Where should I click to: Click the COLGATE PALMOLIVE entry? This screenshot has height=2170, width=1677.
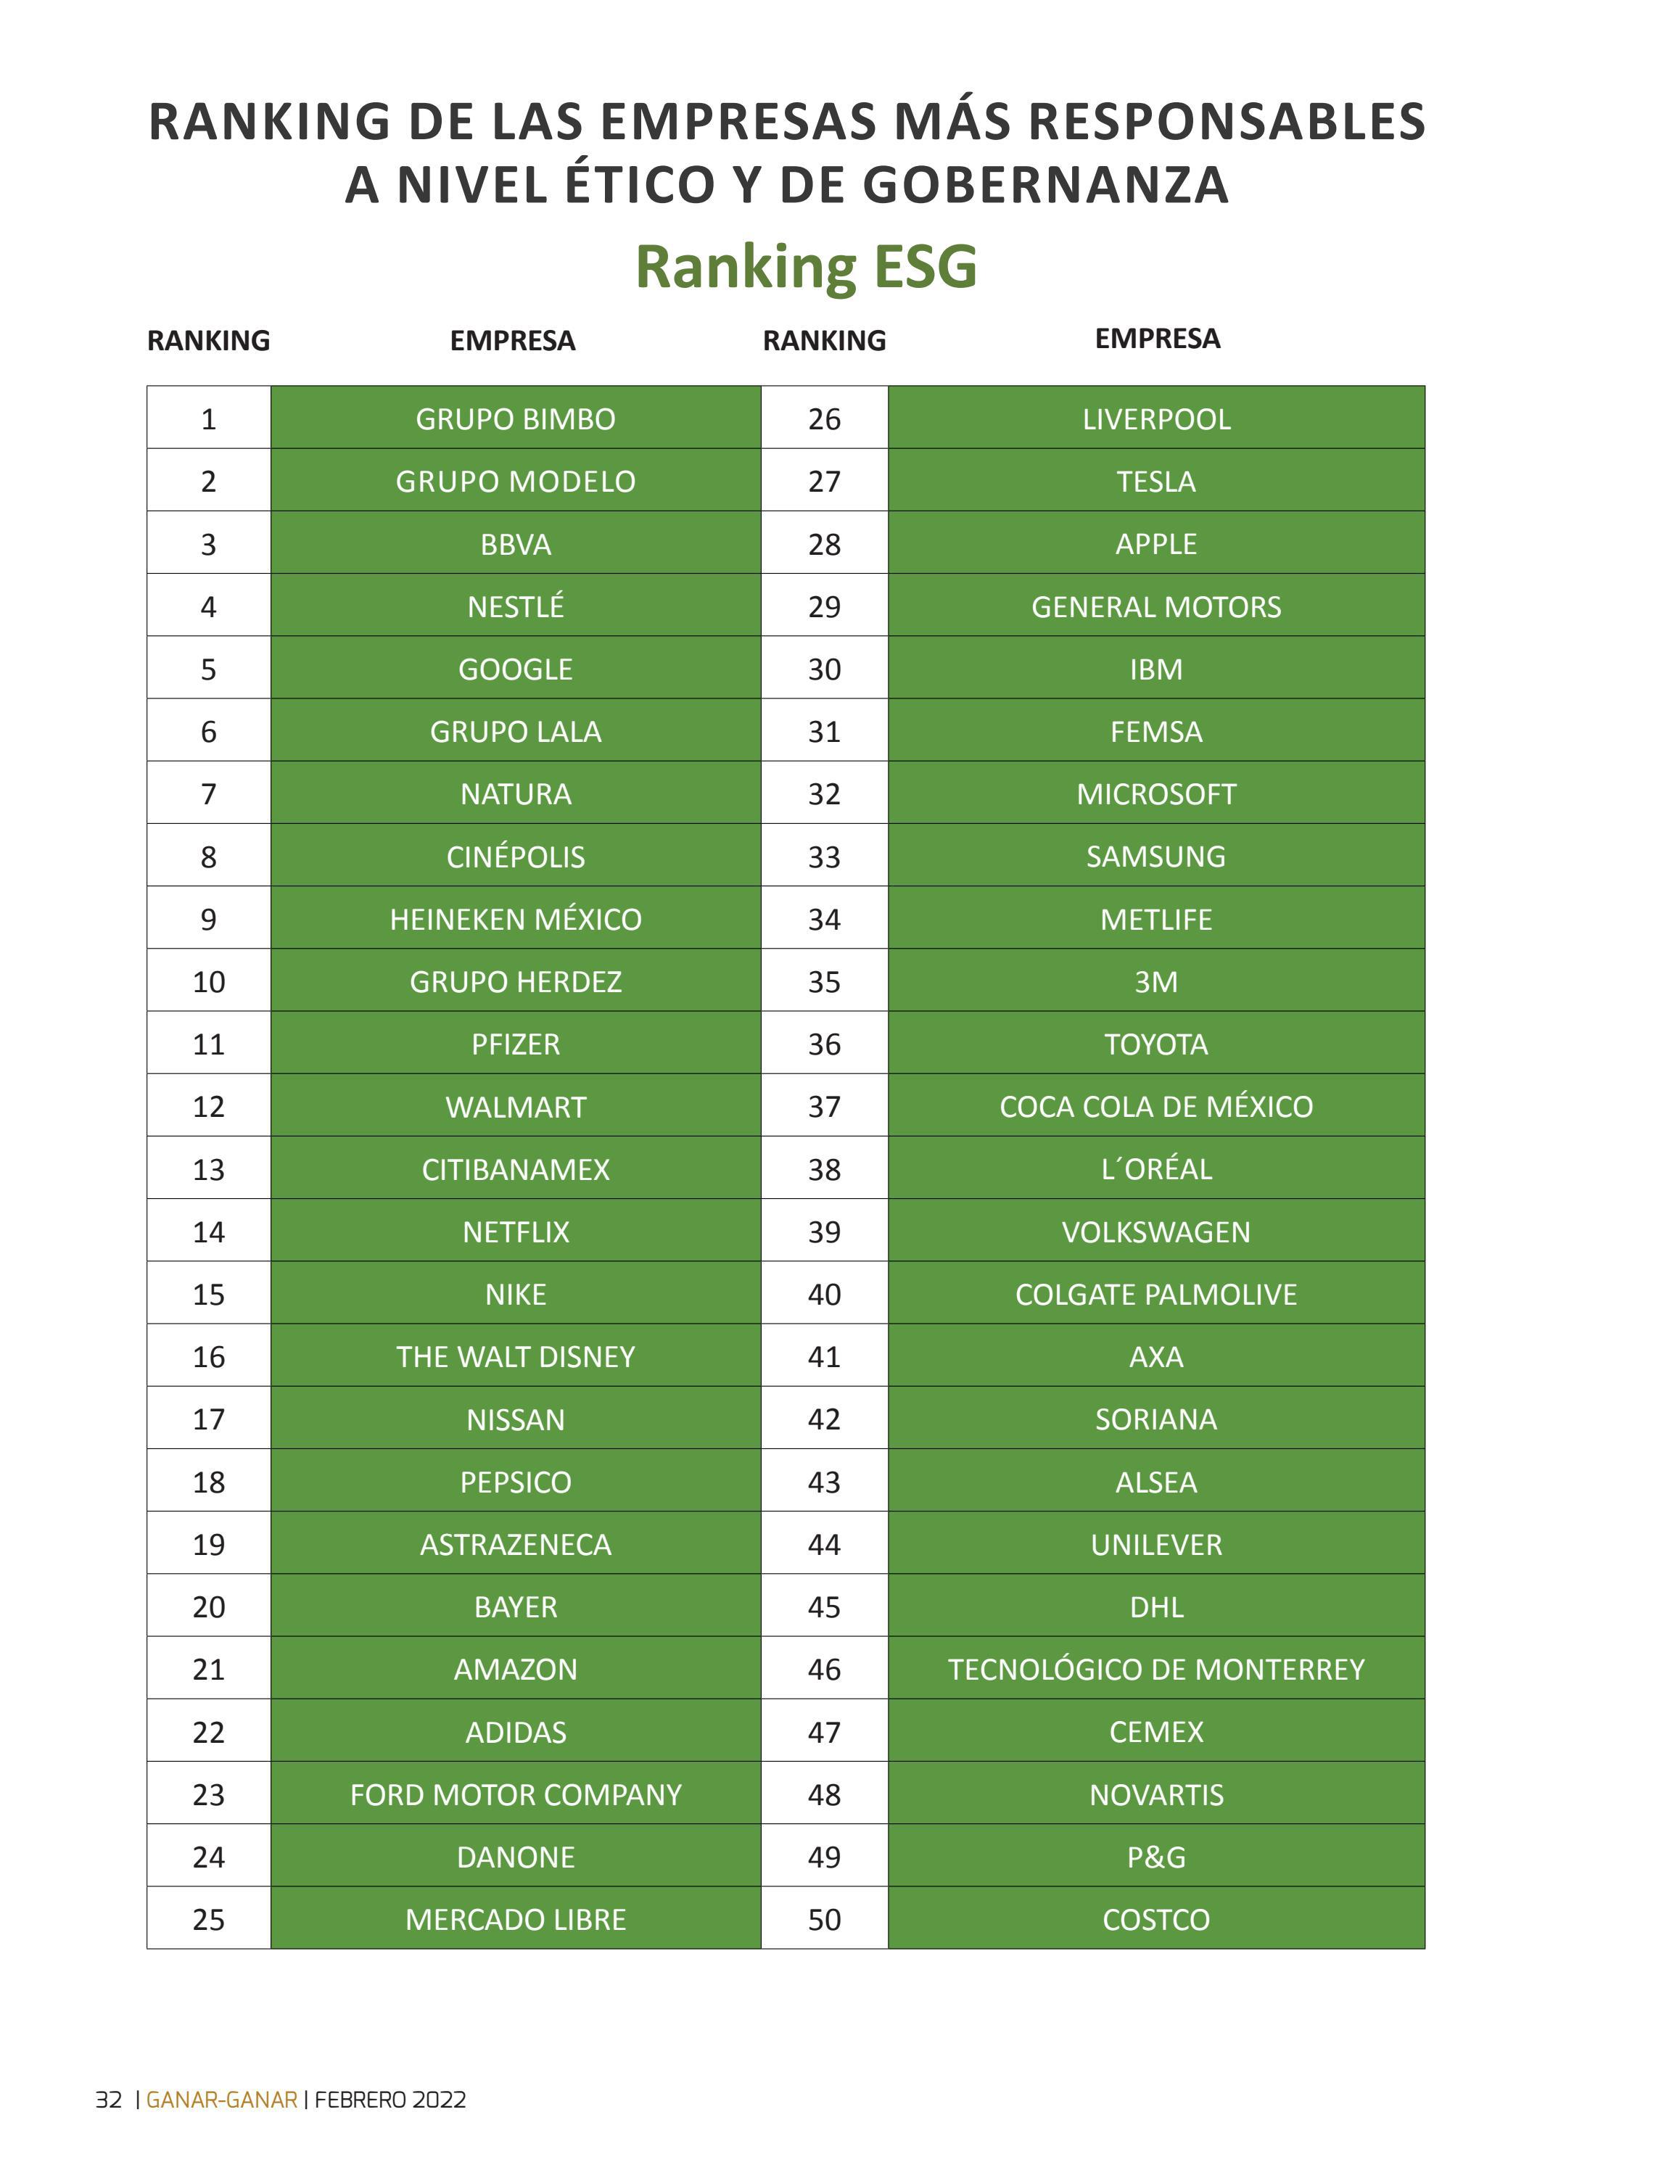(x=1156, y=1295)
